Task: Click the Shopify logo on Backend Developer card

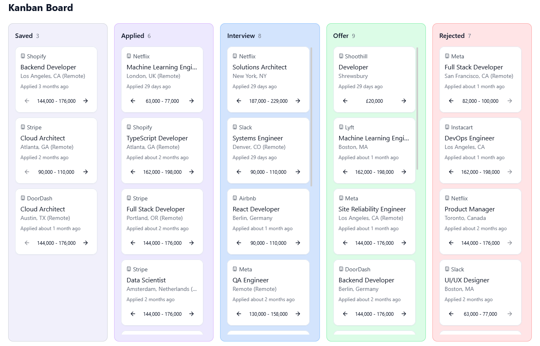Action: pyautogui.click(x=22, y=55)
